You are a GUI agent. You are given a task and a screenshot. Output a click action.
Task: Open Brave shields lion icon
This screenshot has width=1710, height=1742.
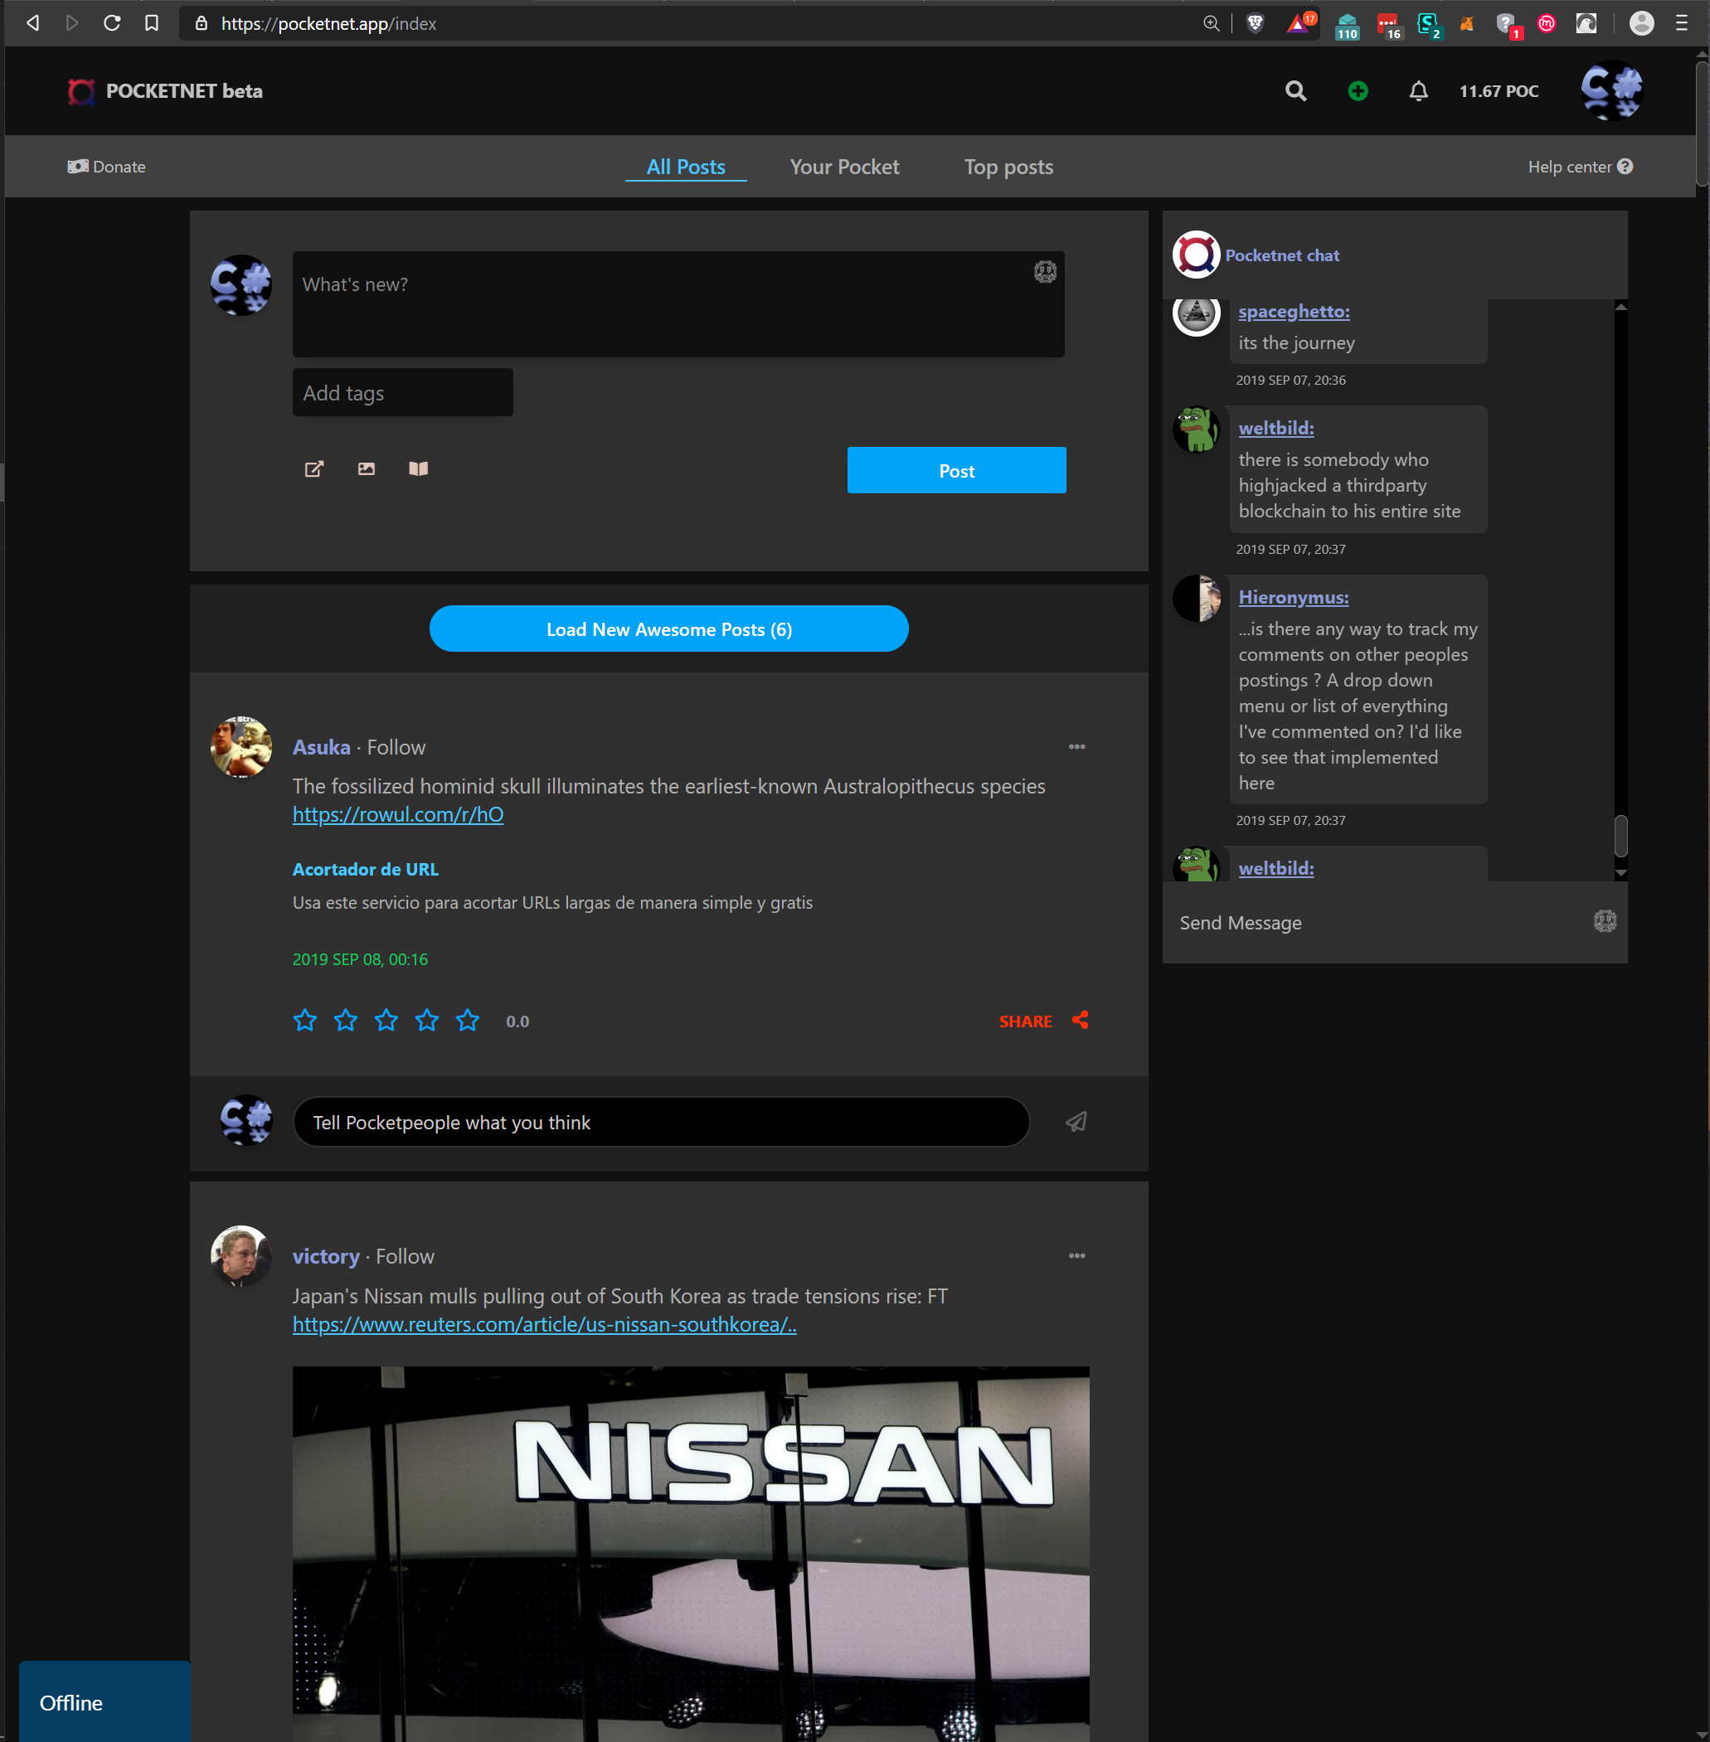pyautogui.click(x=1255, y=23)
